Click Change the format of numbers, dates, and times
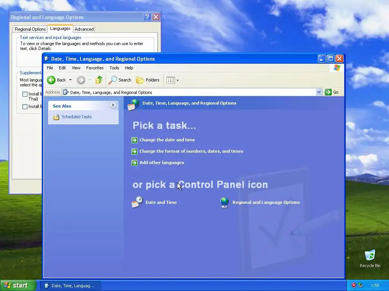 tap(191, 151)
